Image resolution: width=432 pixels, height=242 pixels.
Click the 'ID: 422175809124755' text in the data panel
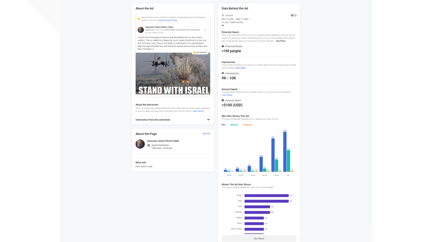(x=232, y=23)
